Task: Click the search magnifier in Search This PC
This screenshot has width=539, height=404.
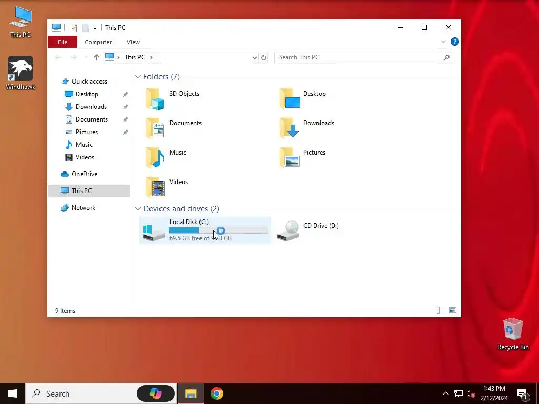Action: (446, 57)
